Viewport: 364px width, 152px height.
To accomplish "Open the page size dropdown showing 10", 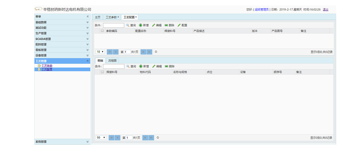I will coord(100,52).
